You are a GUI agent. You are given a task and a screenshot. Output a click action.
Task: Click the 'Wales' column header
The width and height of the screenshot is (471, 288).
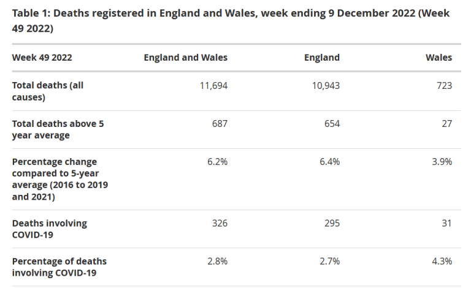coord(438,58)
